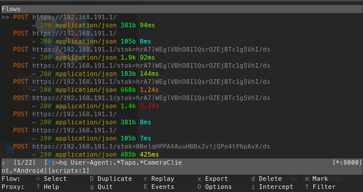Select the slow response row with 3.34s
363x192 pixels.
click(95, 106)
